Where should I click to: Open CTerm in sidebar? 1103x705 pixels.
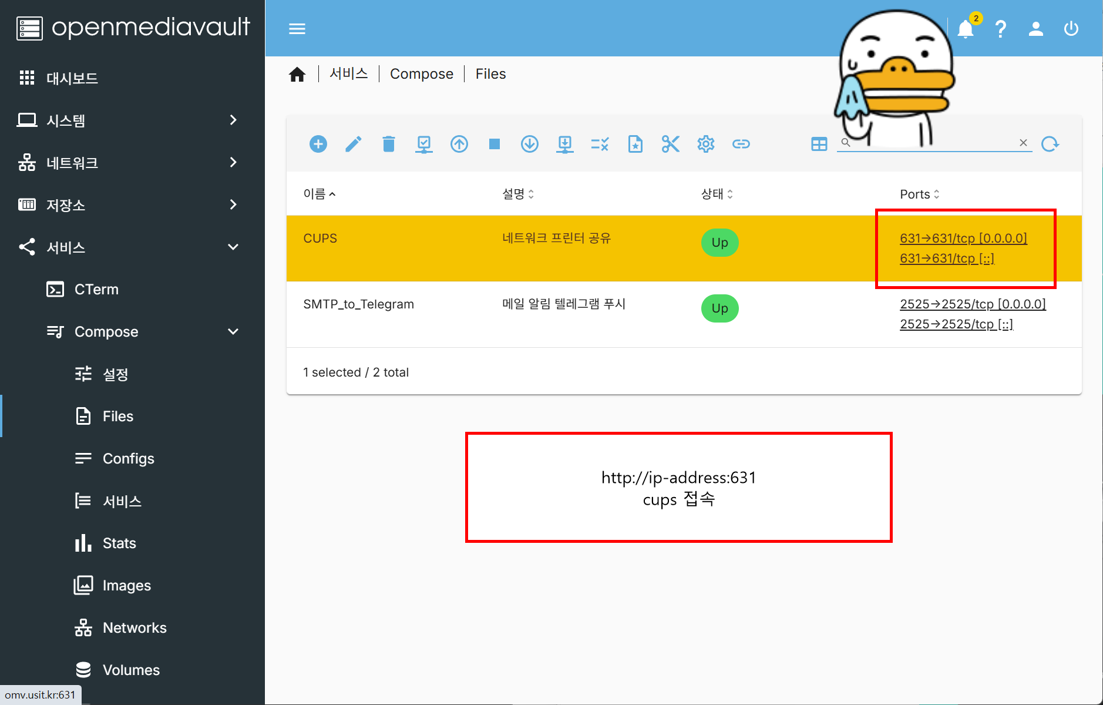tap(132, 289)
